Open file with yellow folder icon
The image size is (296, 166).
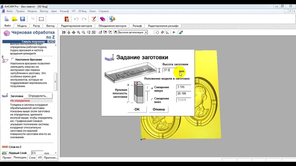tap(14, 19)
